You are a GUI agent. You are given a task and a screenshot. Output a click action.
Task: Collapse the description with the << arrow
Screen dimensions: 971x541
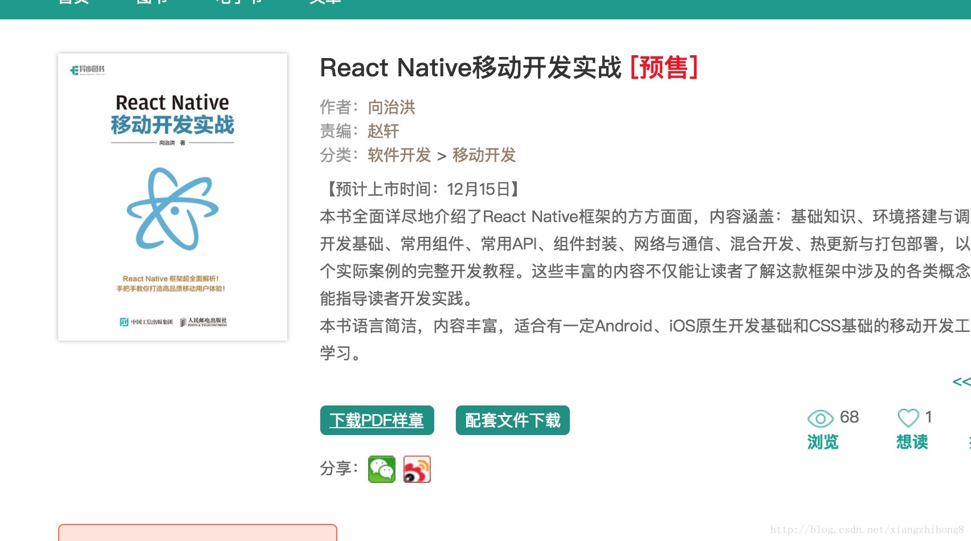962,382
